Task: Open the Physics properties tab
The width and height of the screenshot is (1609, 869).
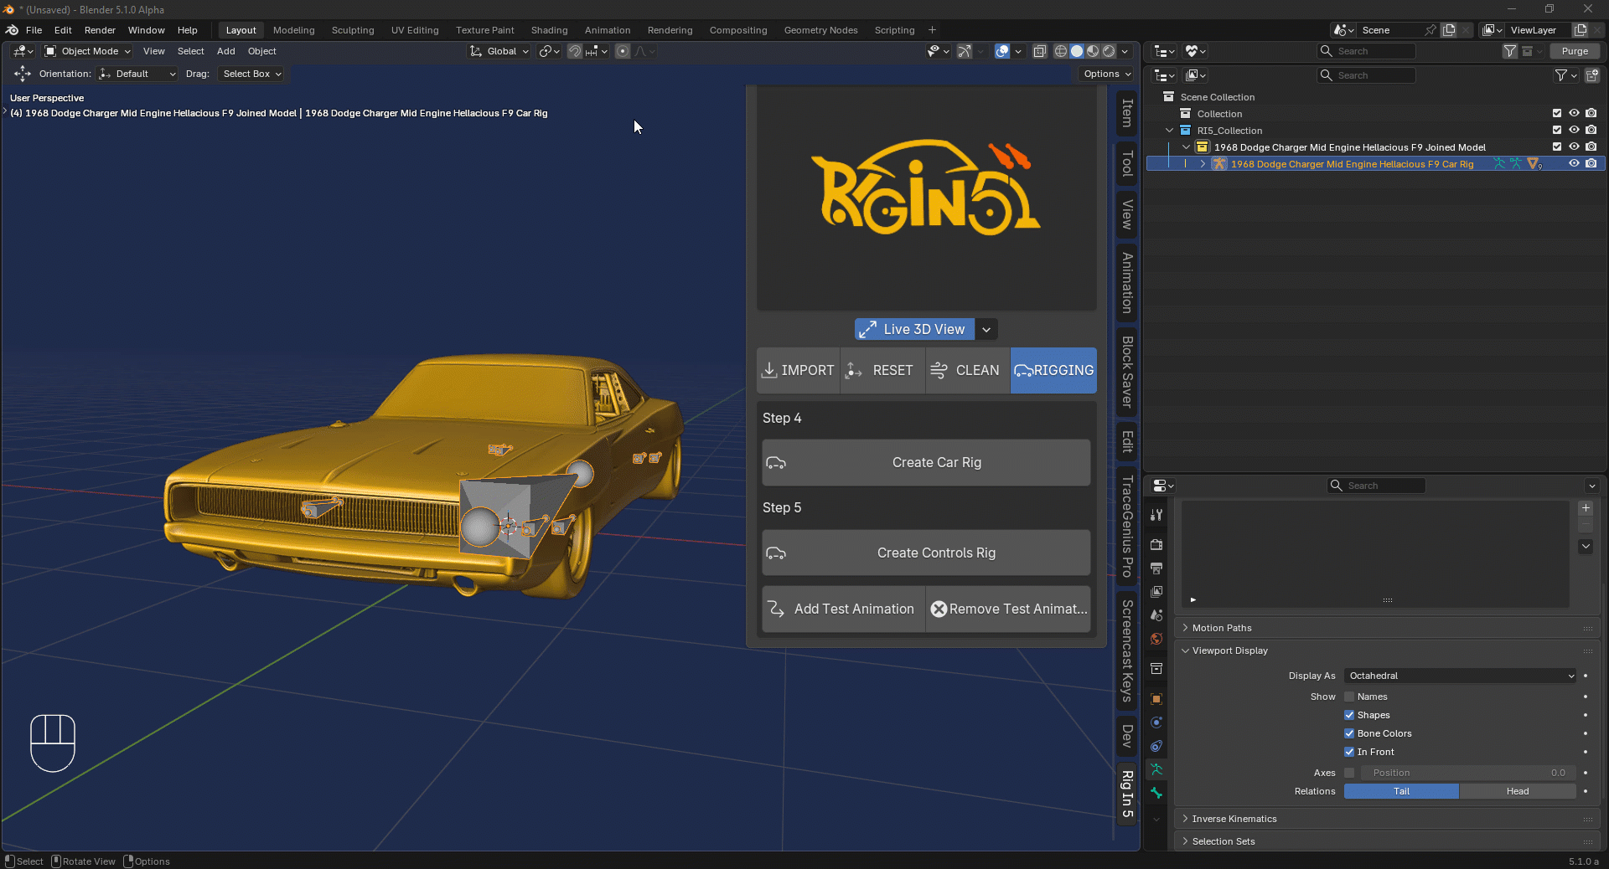Action: [1156, 722]
